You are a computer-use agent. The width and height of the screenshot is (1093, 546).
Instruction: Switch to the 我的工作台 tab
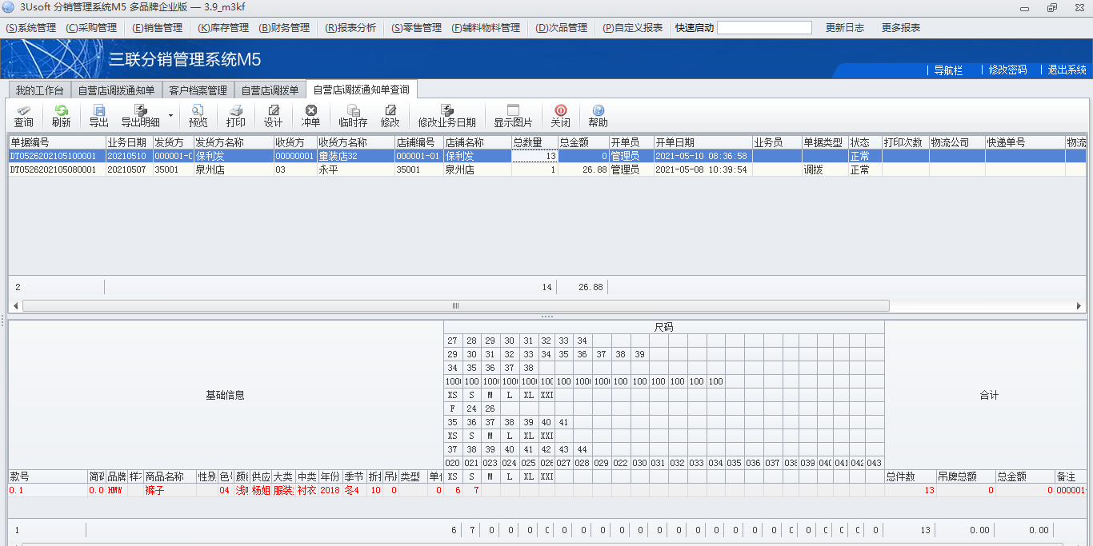[39, 90]
